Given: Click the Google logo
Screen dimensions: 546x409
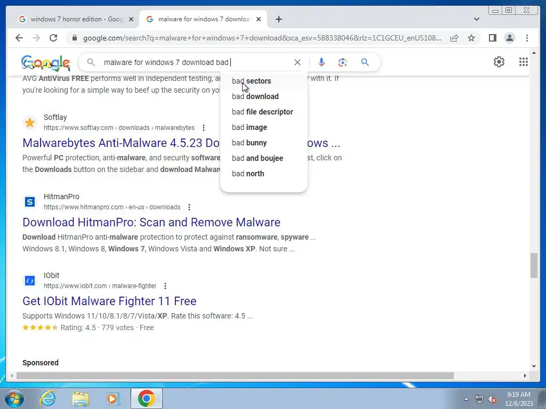Looking at the screenshot, I should [46, 63].
